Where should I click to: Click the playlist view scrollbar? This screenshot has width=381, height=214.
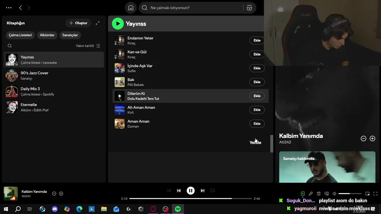[271, 144]
